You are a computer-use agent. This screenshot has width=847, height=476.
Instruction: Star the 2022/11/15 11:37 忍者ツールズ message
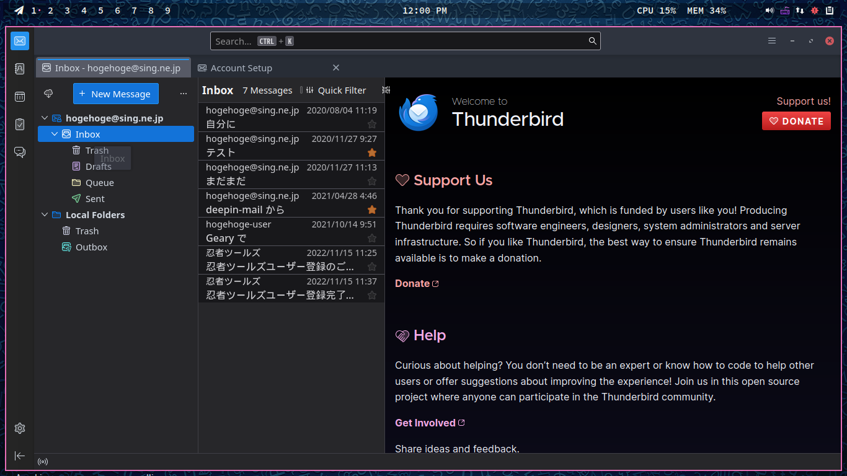click(x=372, y=295)
